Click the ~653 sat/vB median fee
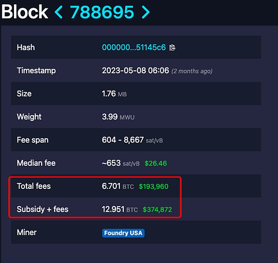This screenshot has width=278, height=263. pos(120,163)
